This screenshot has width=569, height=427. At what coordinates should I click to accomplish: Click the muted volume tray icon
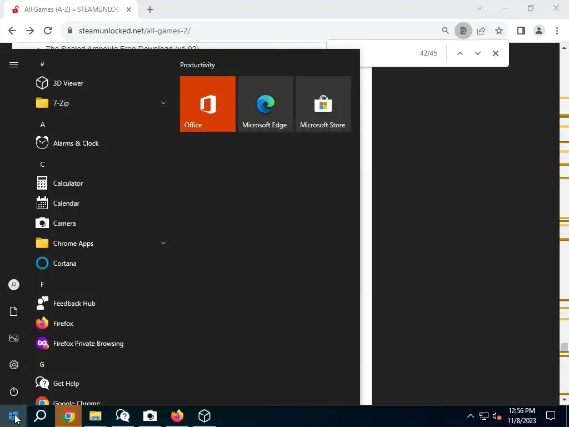[497, 416]
